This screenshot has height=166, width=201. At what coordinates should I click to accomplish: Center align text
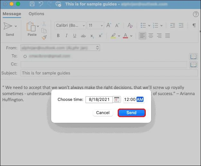pyautogui.click(x=151, y=35)
